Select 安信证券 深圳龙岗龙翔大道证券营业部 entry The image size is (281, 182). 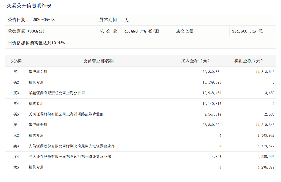72,146
